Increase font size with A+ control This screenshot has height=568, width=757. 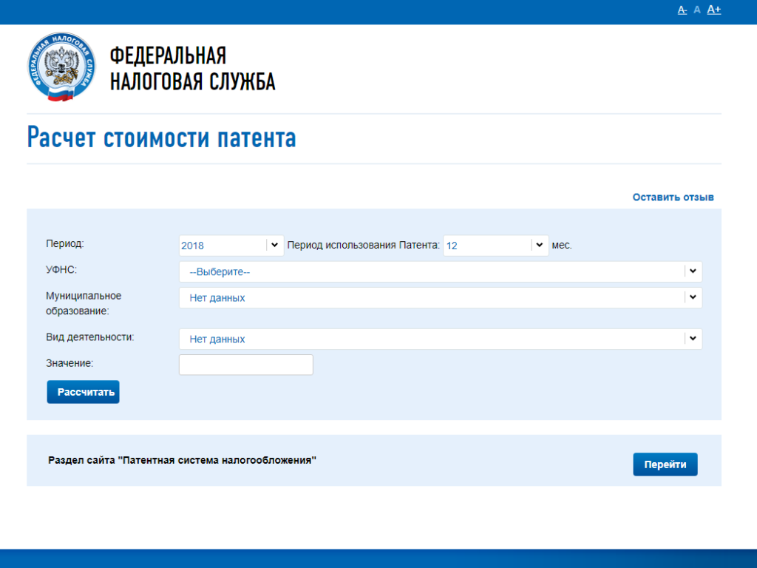pyautogui.click(x=714, y=10)
